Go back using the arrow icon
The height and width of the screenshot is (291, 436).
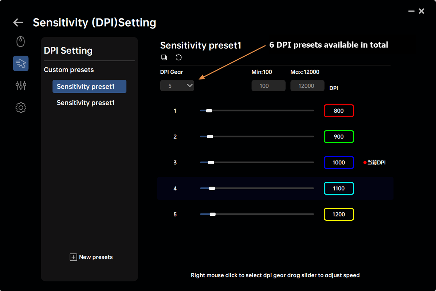coord(18,23)
